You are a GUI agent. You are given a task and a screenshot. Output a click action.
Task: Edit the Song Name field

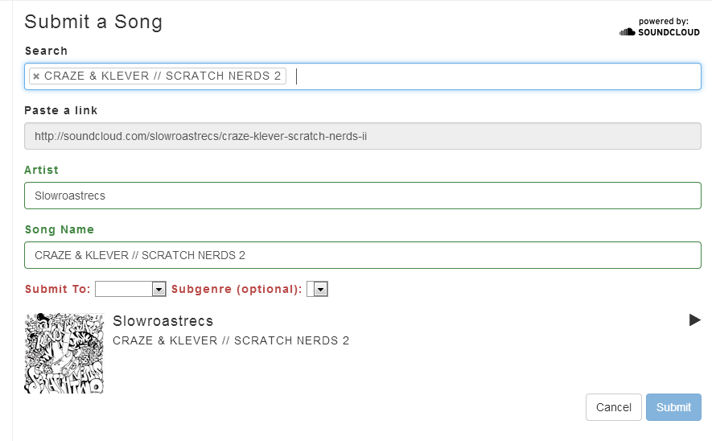[363, 255]
